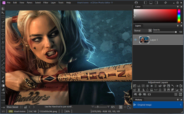Click the eye-shaped icon in title bar
Image resolution: width=184 pixels, height=114 pixels.
[166, 3]
